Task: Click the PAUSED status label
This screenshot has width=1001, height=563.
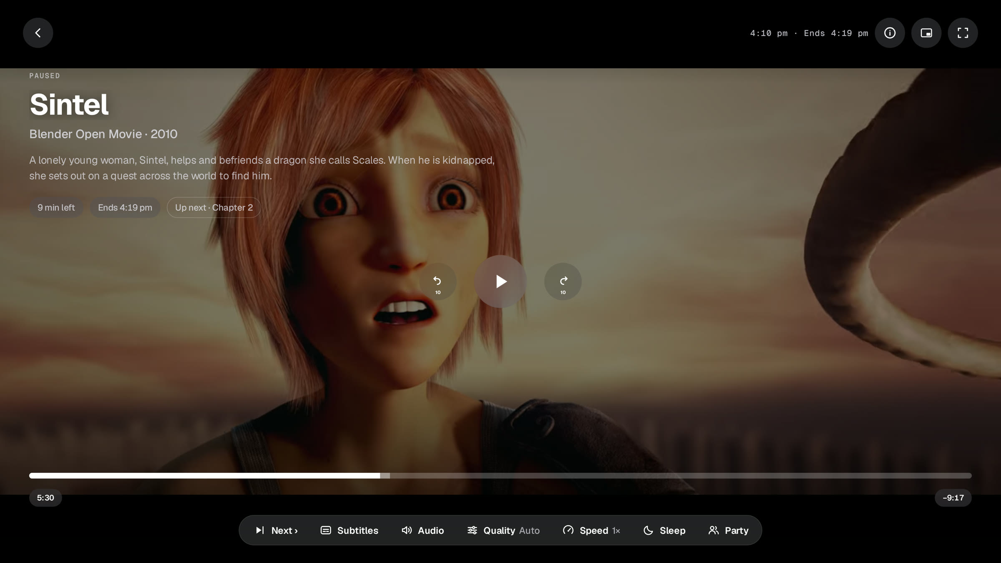Action: tap(45, 76)
